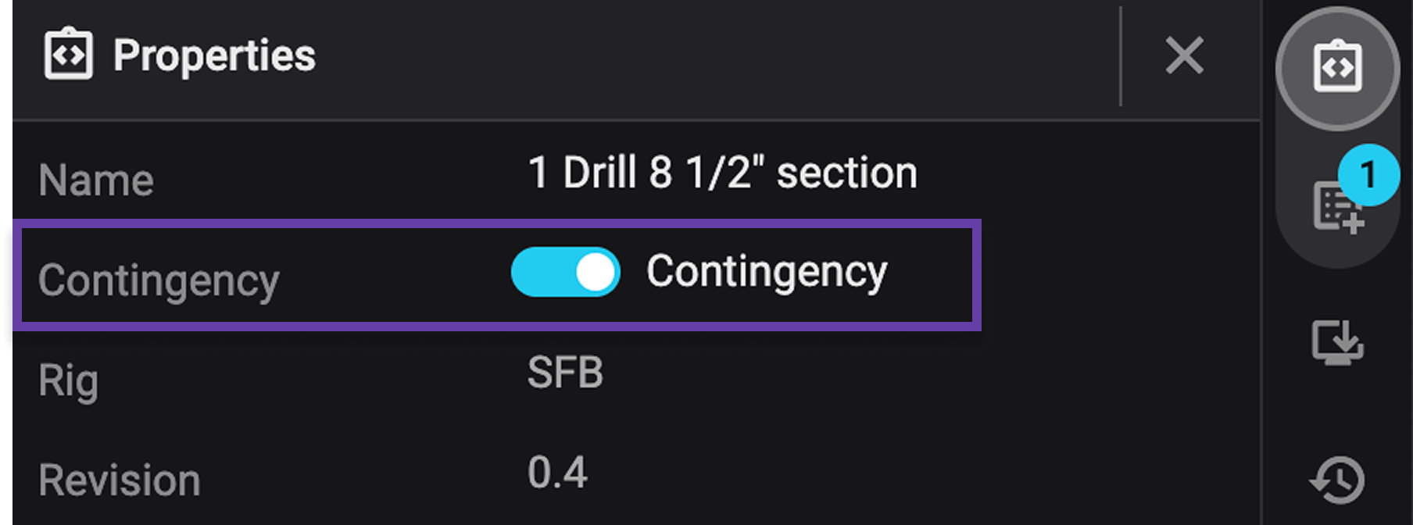Click the download-to-screen sidebar icon
The height and width of the screenshot is (525, 1413).
click(1337, 343)
